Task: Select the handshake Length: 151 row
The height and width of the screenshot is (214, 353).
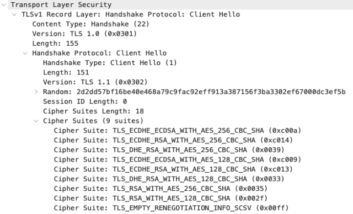Action: pyautogui.click(x=66, y=72)
